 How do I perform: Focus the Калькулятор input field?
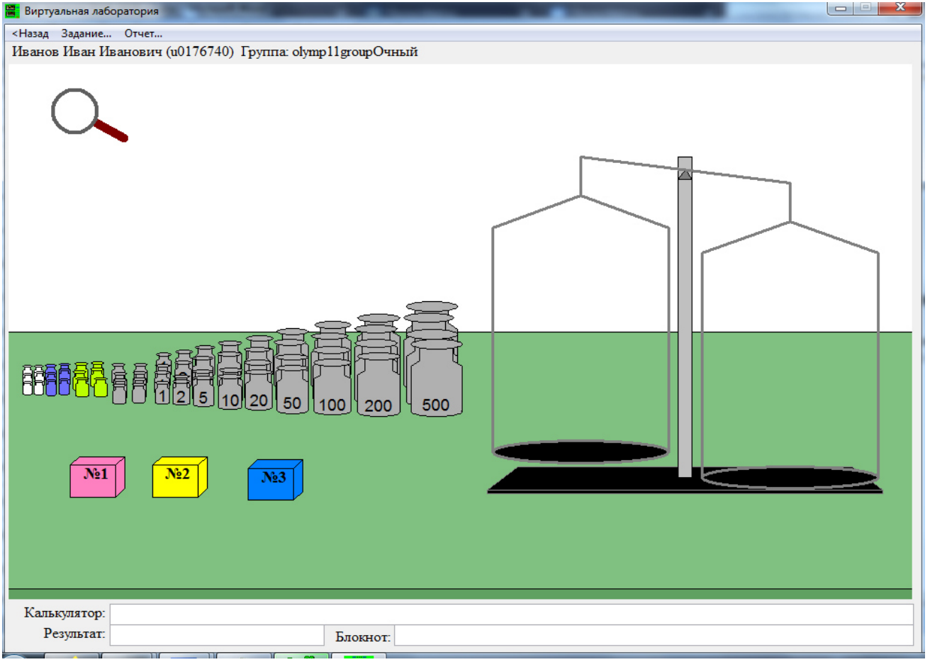tap(511, 614)
